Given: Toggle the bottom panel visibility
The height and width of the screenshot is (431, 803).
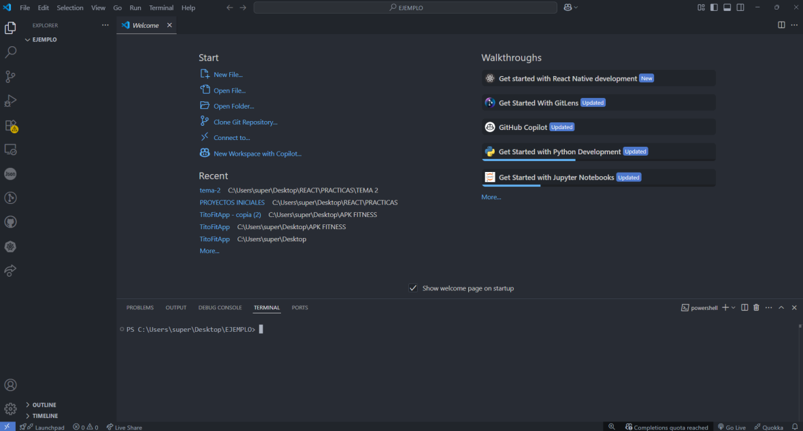Looking at the screenshot, I should (x=727, y=7).
